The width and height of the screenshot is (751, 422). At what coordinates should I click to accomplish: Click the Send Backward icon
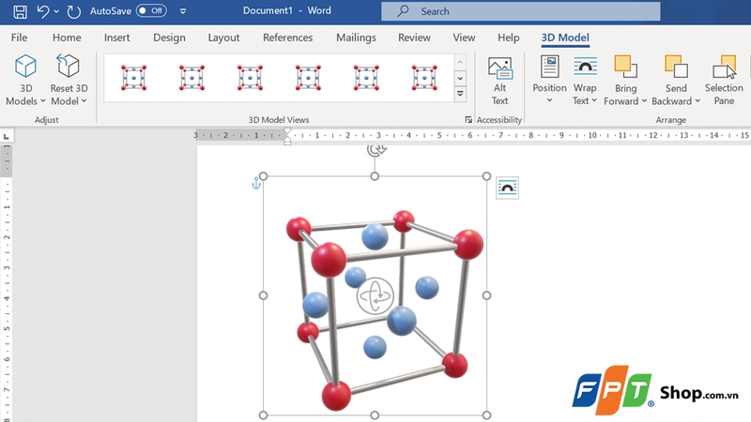click(676, 67)
